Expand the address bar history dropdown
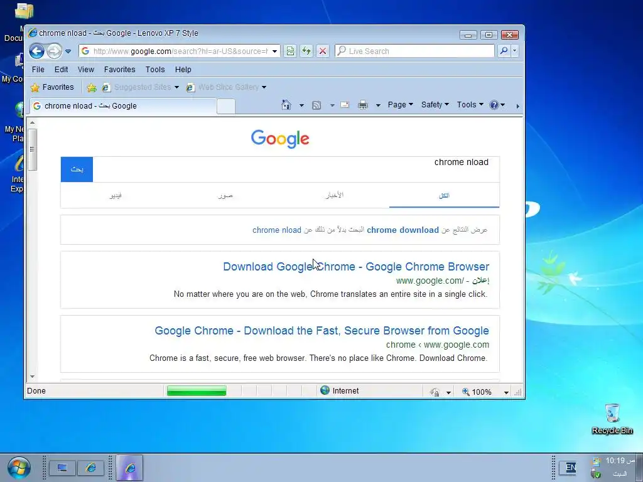 coord(275,51)
